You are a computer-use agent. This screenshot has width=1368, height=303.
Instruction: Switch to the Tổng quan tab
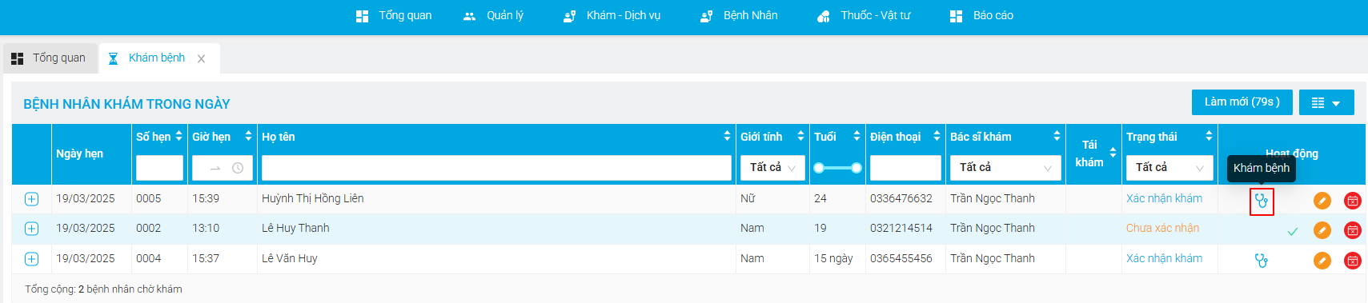(50, 58)
